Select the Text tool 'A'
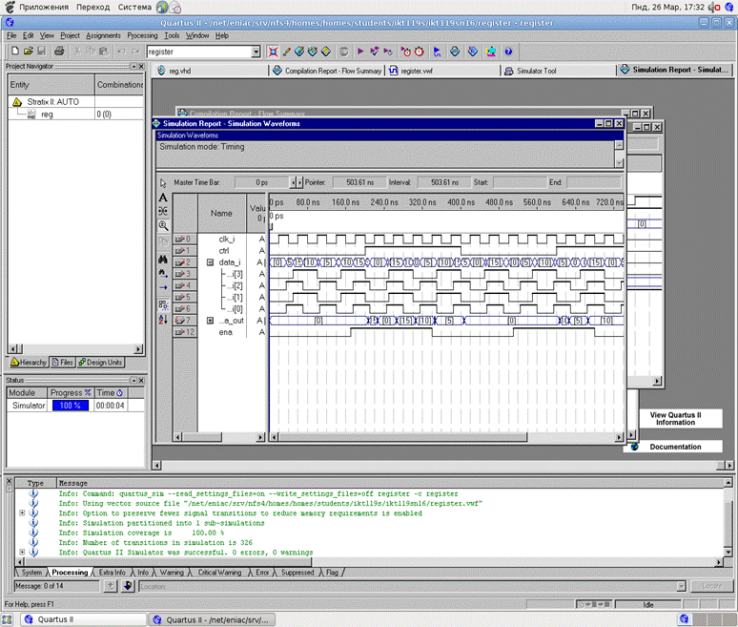The width and height of the screenshot is (738, 627). 163,198
